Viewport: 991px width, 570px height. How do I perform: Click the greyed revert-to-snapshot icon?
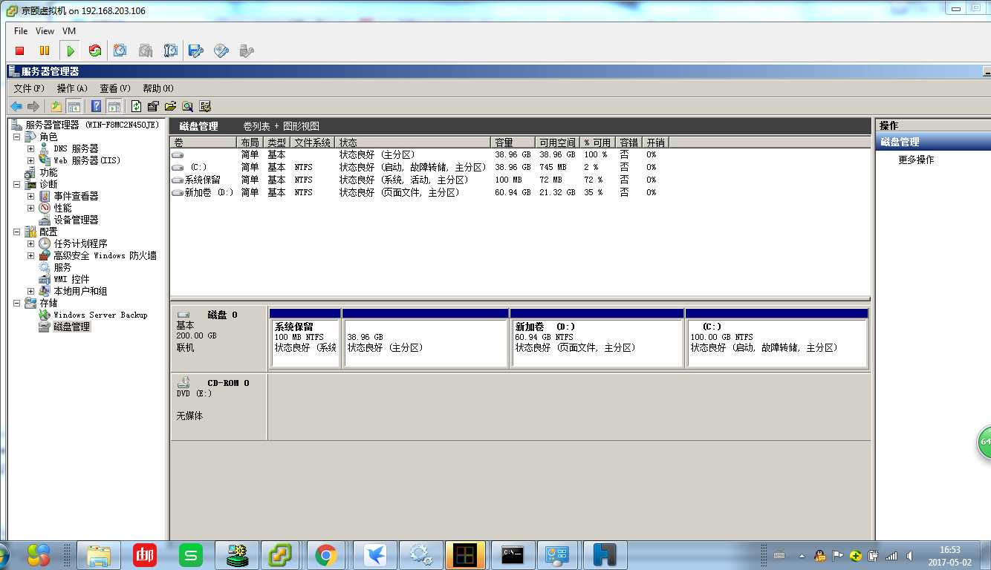146,50
